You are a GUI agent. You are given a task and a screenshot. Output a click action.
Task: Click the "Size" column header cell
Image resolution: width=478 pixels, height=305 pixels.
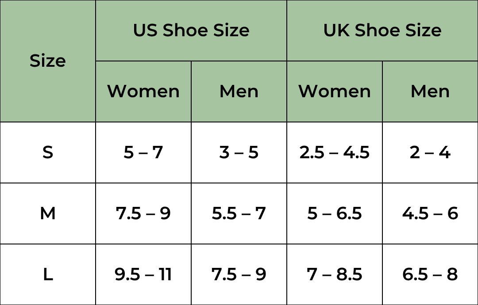[48, 61]
